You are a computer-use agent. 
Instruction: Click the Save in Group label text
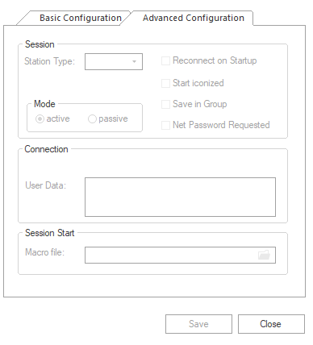[x=200, y=104]
